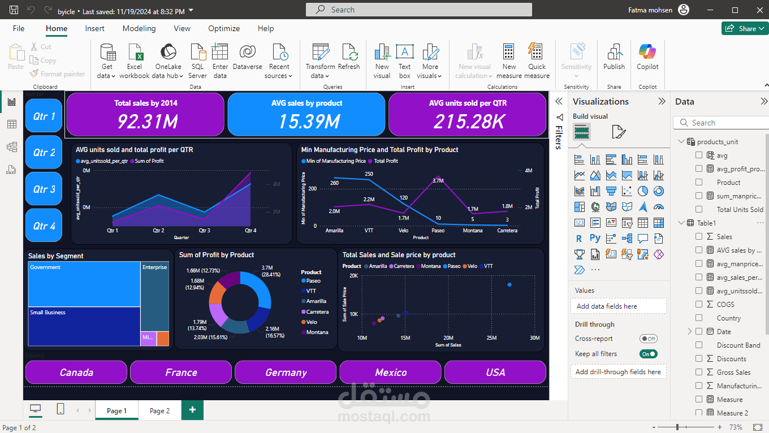Screen dimensions: 769x433
Task: Click the zoom slider handle
Action: pyautogui.click(x=677, y=427)
